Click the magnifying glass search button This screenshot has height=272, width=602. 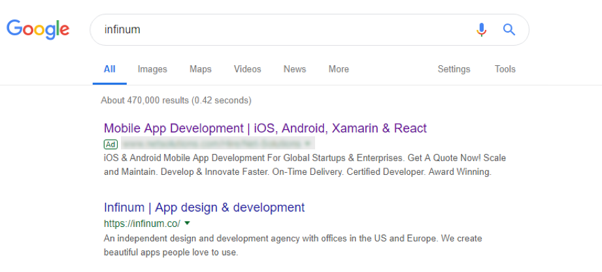point(509,30)
